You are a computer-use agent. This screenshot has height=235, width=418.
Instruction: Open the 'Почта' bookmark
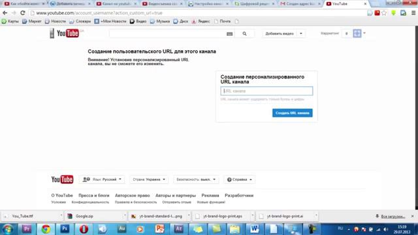pyautogui.click(x=222, y=22)
